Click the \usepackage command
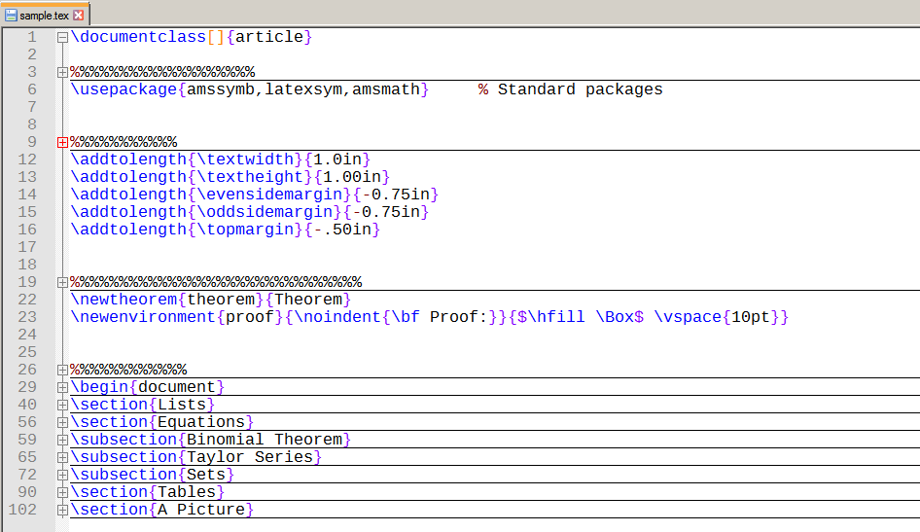This screenshot has width=920, height=532. tap(124, 89)
